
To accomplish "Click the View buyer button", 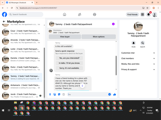I will point(65,37).
